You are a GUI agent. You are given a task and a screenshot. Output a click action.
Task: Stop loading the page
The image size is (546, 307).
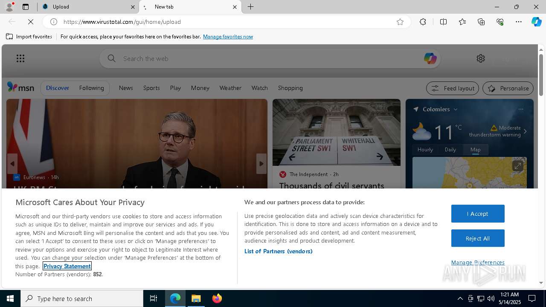[31, 22]
